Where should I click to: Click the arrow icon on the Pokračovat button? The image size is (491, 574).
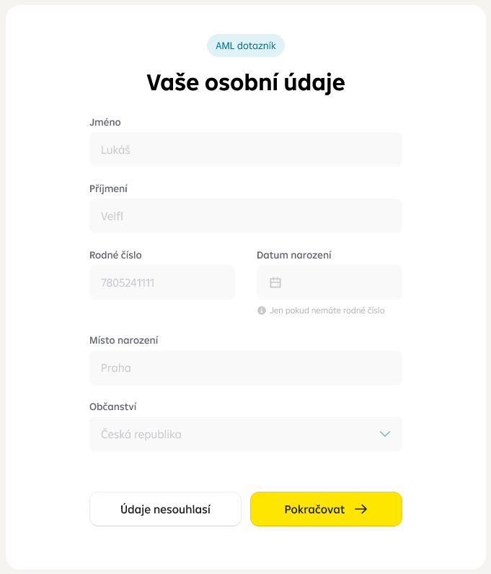(x=360, y=509)
